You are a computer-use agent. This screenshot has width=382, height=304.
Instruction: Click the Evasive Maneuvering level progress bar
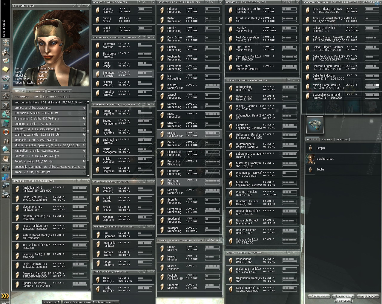pyautogui.click(x=289, y=28)
